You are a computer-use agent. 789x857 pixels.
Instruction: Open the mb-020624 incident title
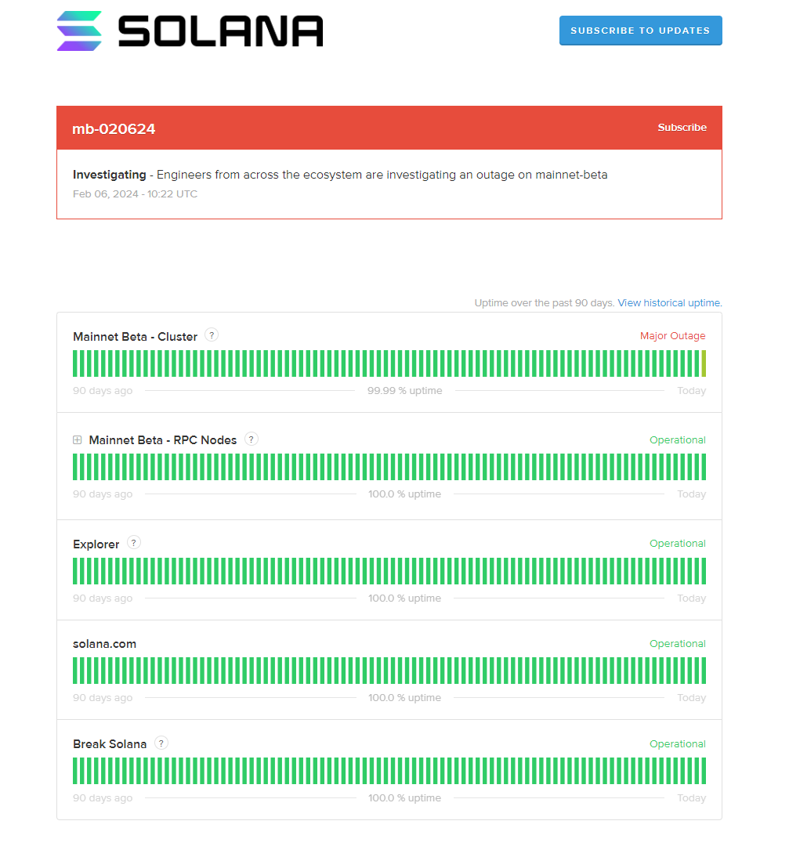coord(114,129)
